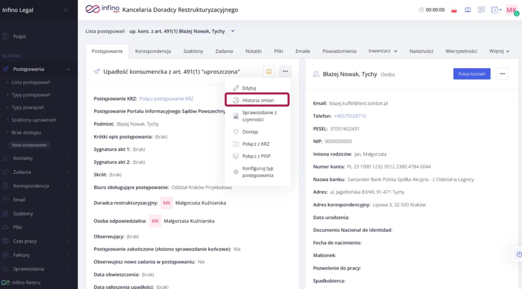522x289 pixels.
Task: Click the paper plane icon by proceeding title
Action: (97, 71)
